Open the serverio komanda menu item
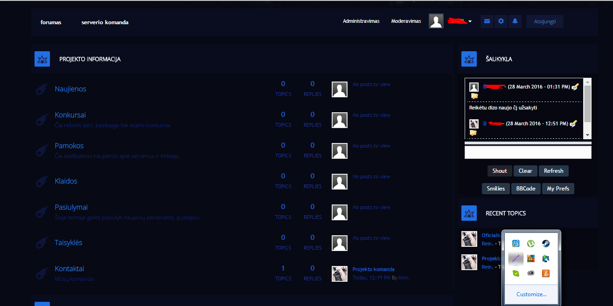Screen dimensions: 613x306 click(x=105, y=22)
